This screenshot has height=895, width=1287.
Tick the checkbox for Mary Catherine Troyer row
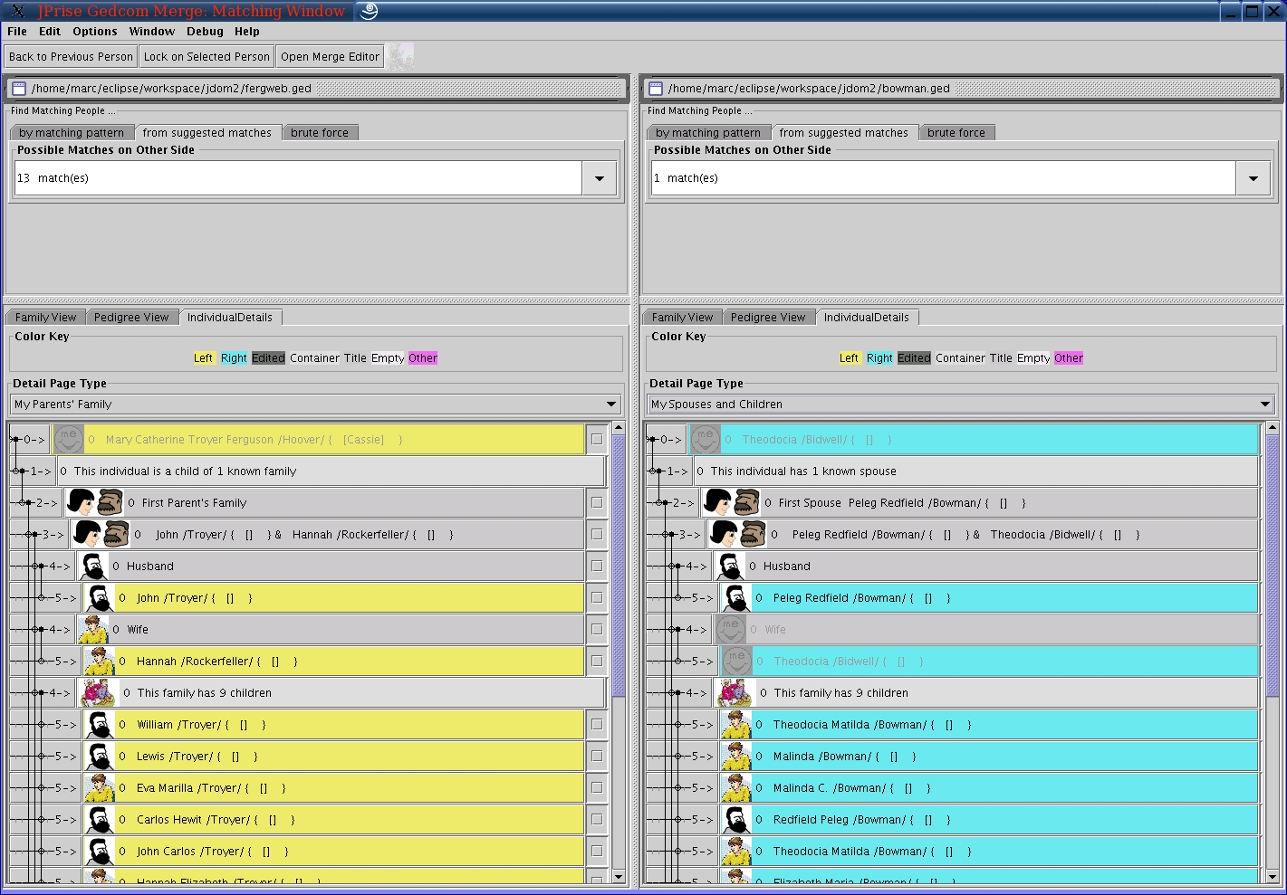tap(597, 440)
